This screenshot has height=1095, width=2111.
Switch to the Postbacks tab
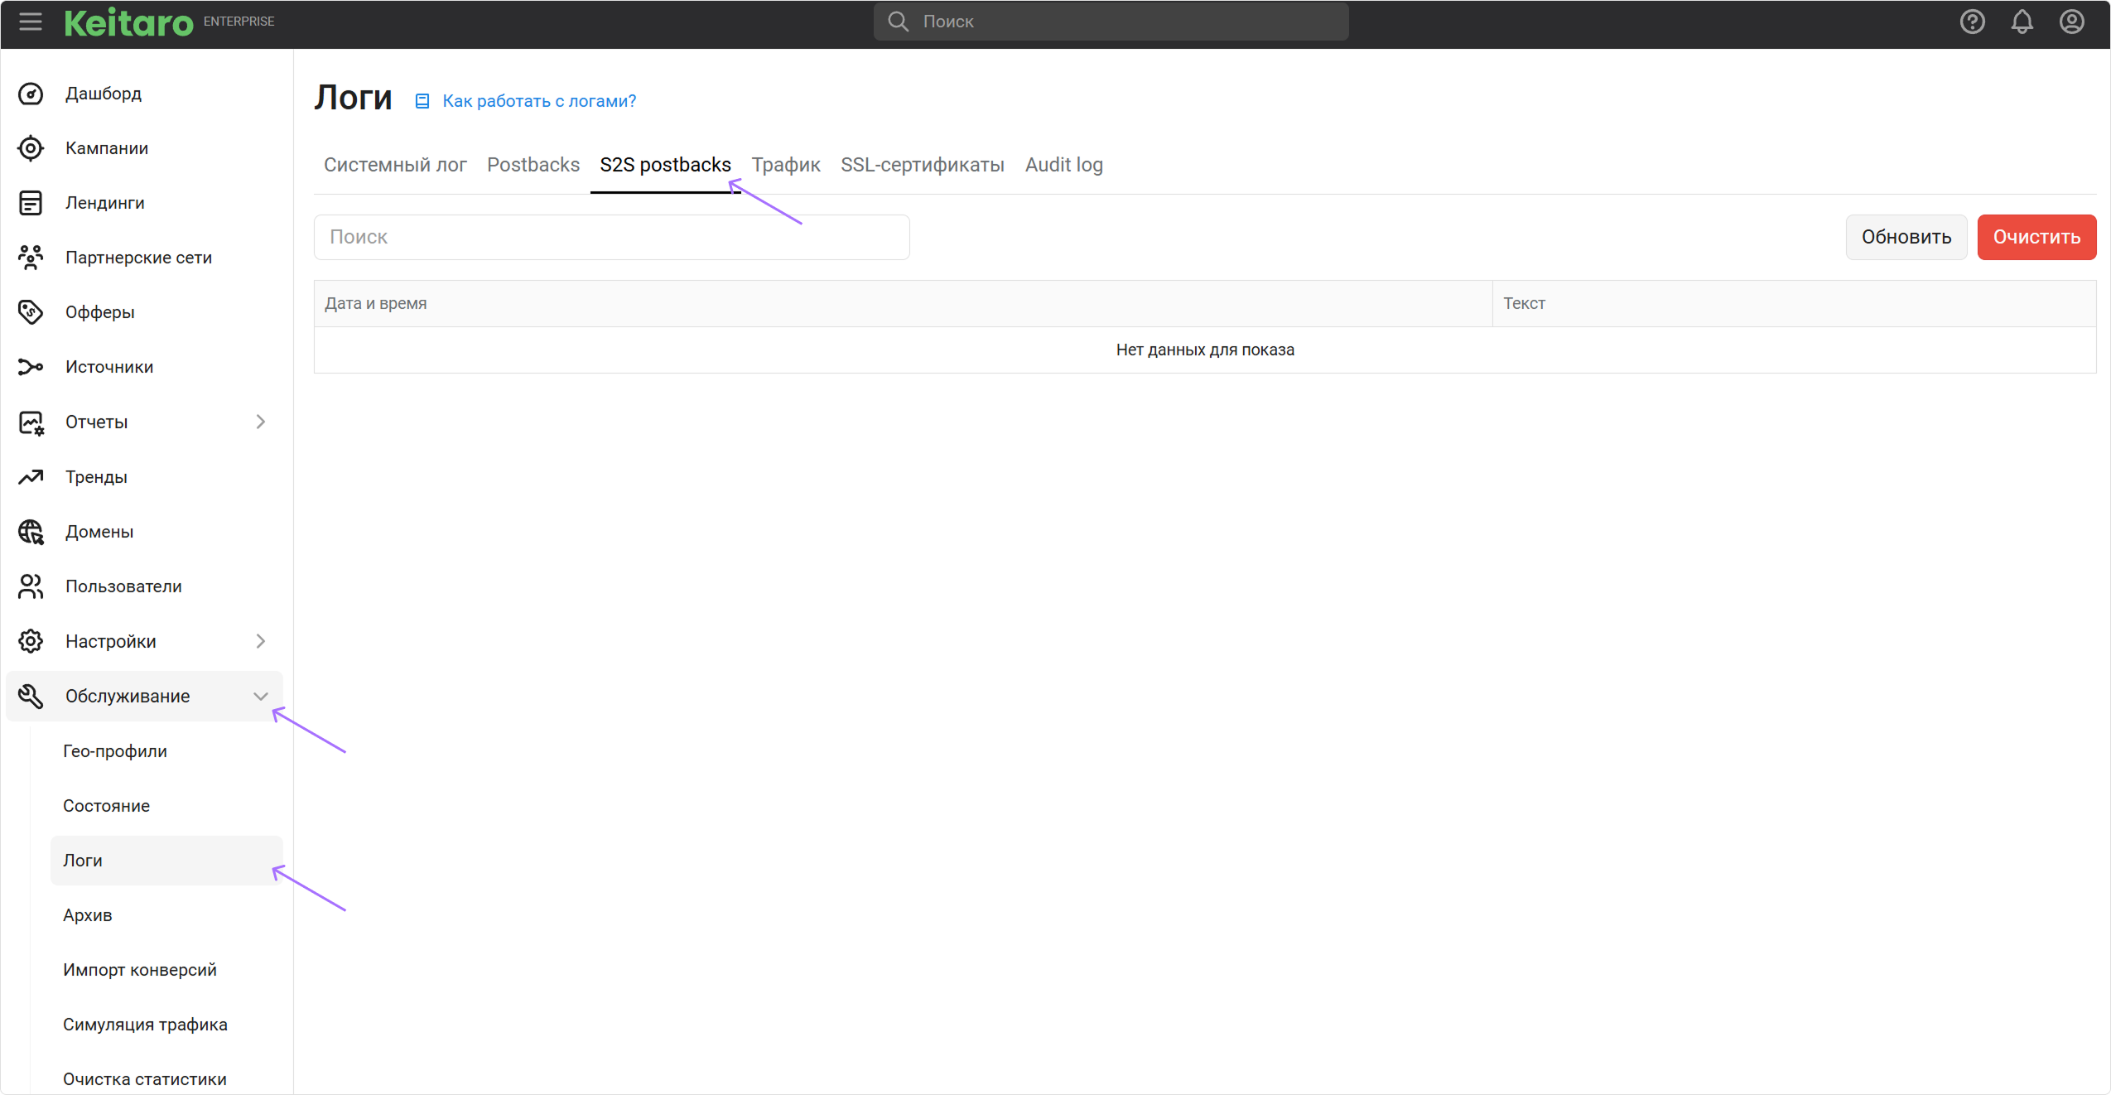[533, 165]
